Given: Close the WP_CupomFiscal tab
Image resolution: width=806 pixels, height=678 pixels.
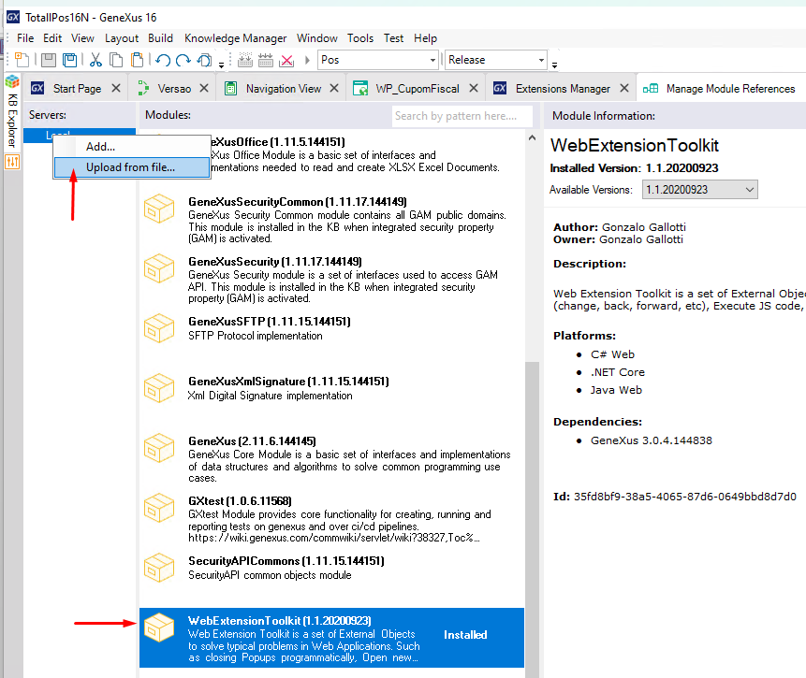Looking at the screenshot, I should 474,88.
